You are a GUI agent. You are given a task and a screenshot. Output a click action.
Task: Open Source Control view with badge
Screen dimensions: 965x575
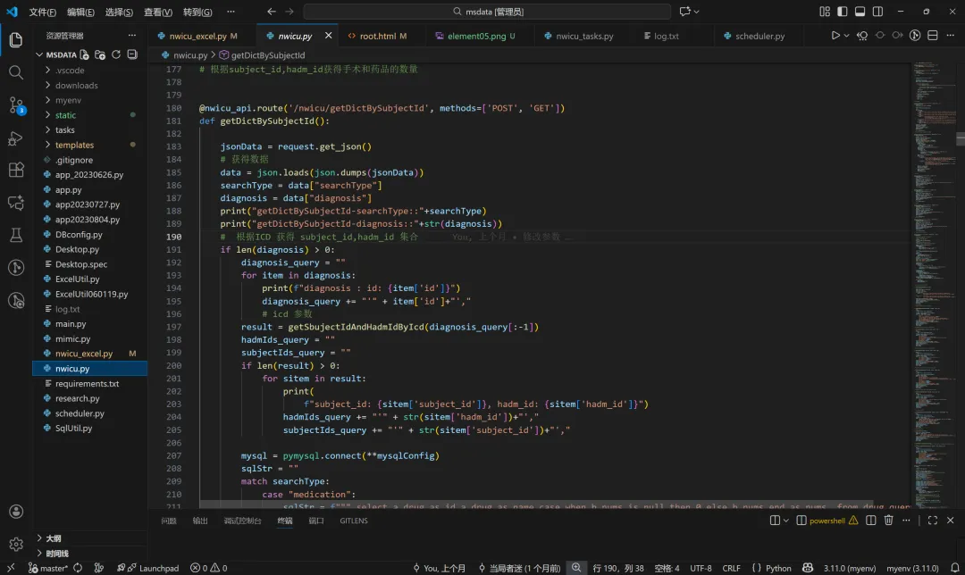pos(15,105)
